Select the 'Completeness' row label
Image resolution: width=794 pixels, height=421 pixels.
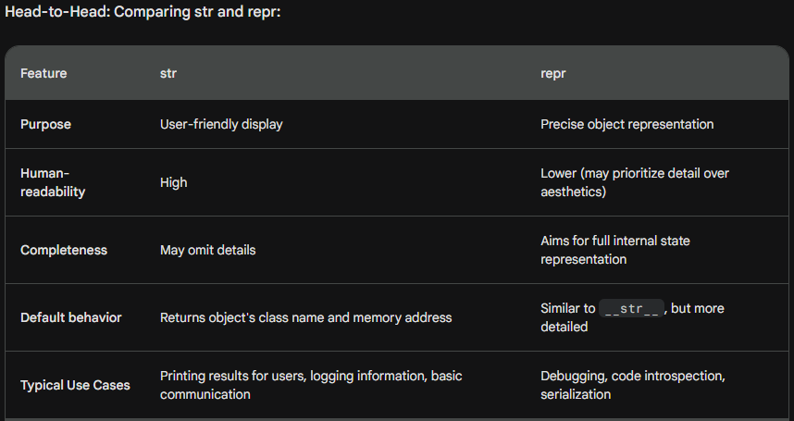click(x=64, y=250)
